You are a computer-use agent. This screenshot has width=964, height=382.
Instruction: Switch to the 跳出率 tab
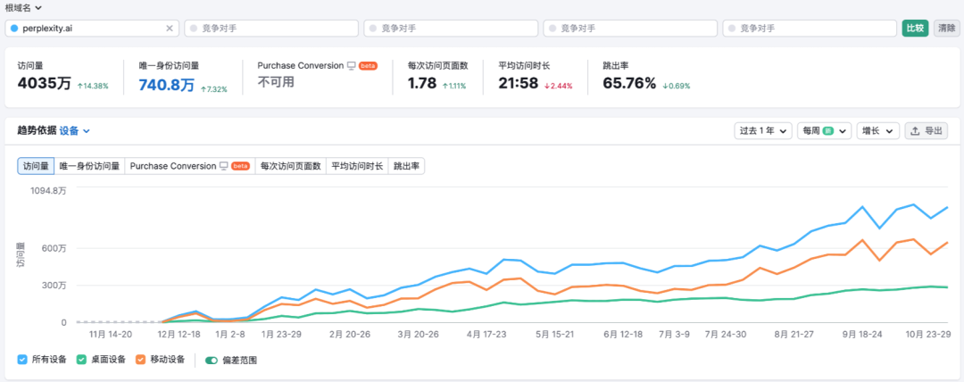[406, 166]
